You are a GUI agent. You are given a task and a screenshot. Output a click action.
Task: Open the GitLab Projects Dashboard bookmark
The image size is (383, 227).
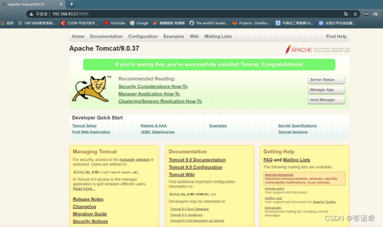251,23
